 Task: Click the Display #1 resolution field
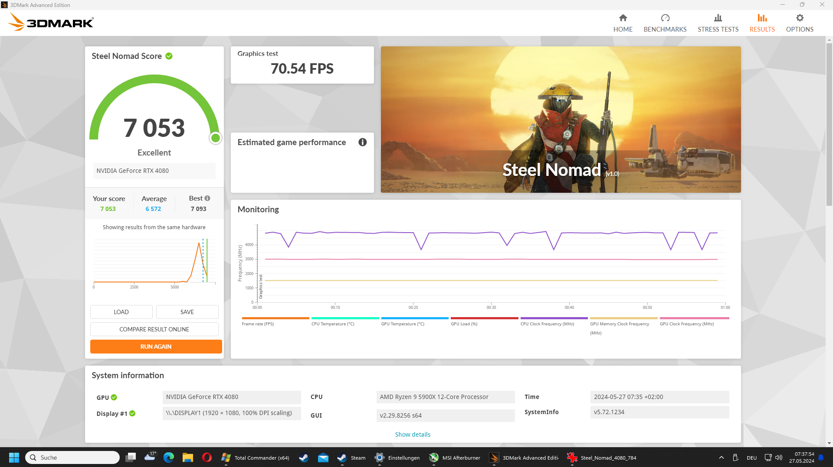tap(232, 413)
